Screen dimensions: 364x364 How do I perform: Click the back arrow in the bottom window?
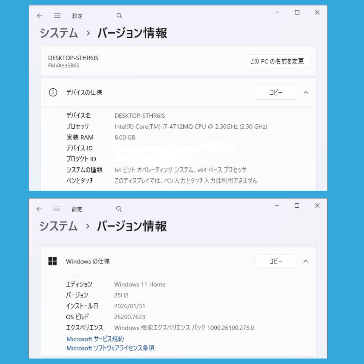tap(39, 209)
